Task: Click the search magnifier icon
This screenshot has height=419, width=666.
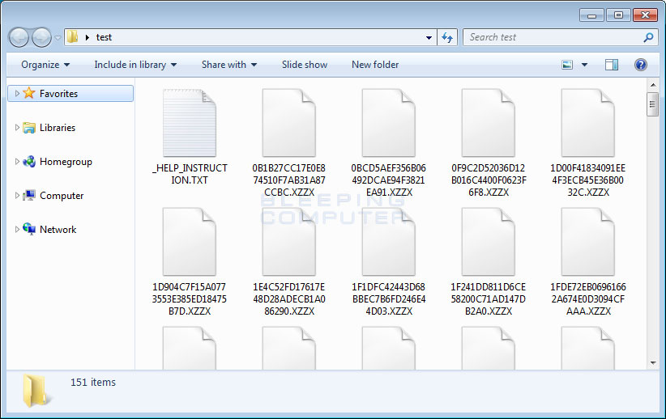Action: [x=648, y=37]
